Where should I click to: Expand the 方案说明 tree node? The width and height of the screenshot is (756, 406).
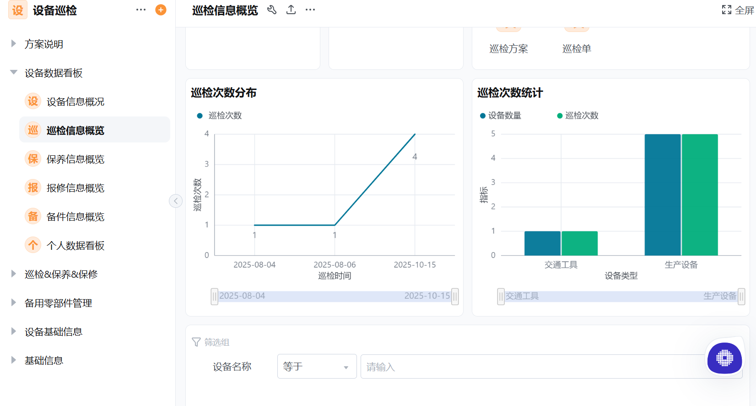(x=14, y=44)
